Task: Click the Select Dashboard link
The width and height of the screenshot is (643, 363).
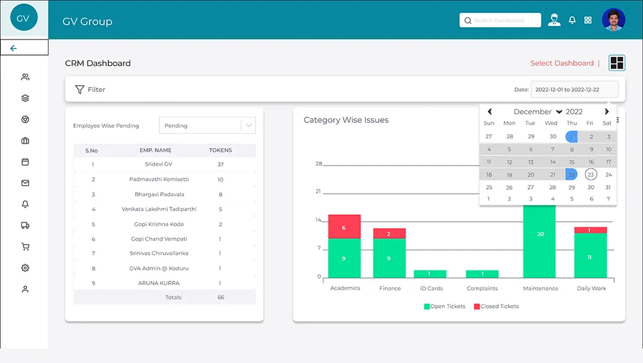Action: (562, 63)
